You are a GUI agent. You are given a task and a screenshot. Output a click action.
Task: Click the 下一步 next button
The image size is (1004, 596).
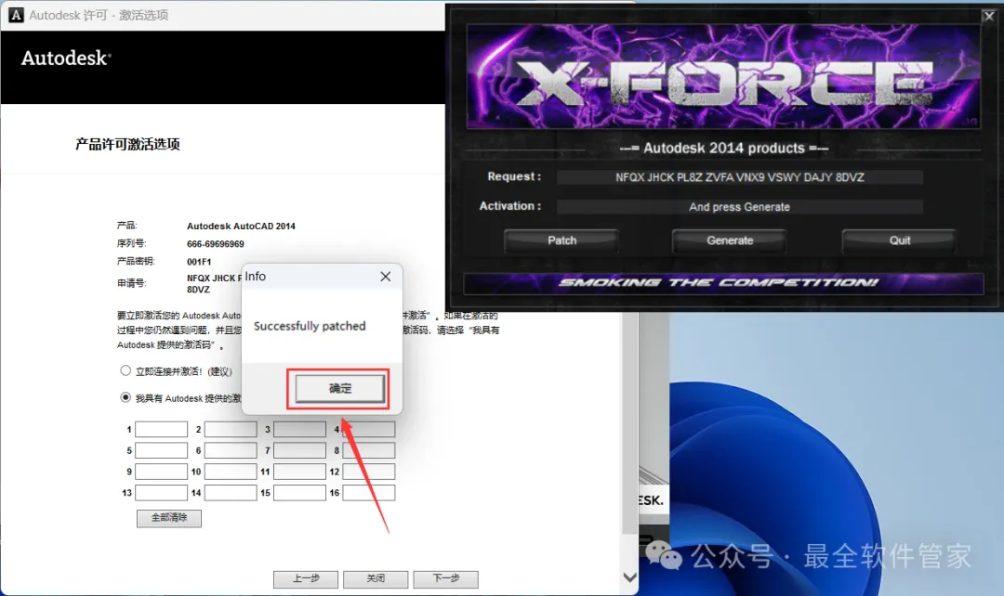[445, 578]
